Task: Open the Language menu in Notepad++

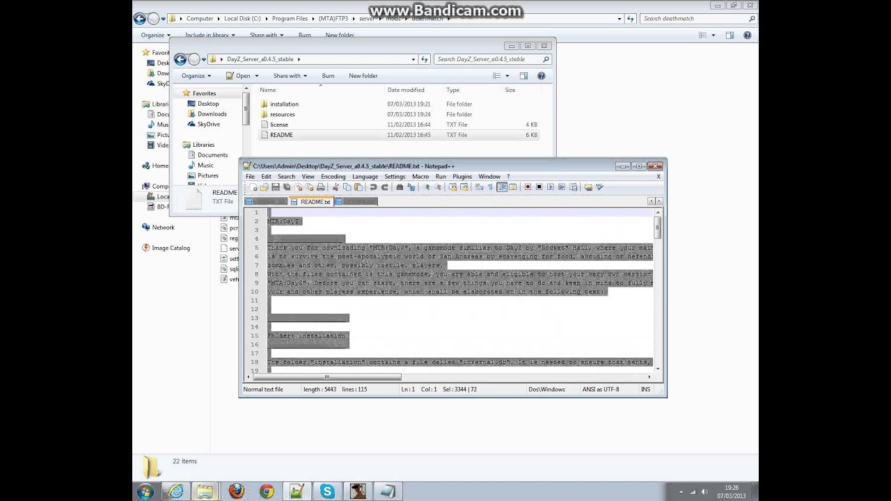Action: (365, 177)
